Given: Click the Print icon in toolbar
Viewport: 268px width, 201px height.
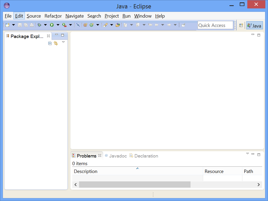Looking at the screenshot, I should coord(32,25).
